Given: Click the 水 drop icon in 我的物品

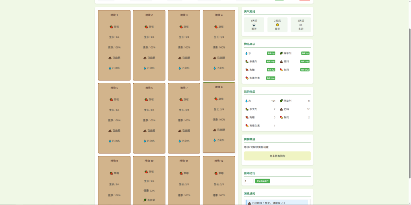Looking at the screenshot, I should 246,100.
